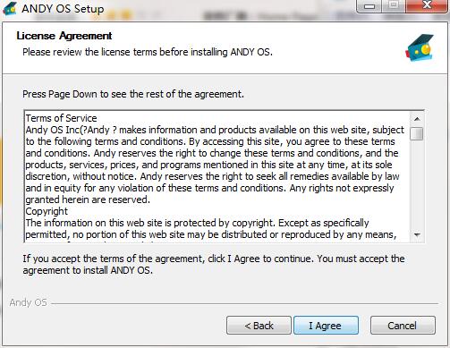The width and height of the screenshot is (450, 348).
Task: Click the license scrollbar down arrow
Action: pyautogui.click(x=417, y=234)
